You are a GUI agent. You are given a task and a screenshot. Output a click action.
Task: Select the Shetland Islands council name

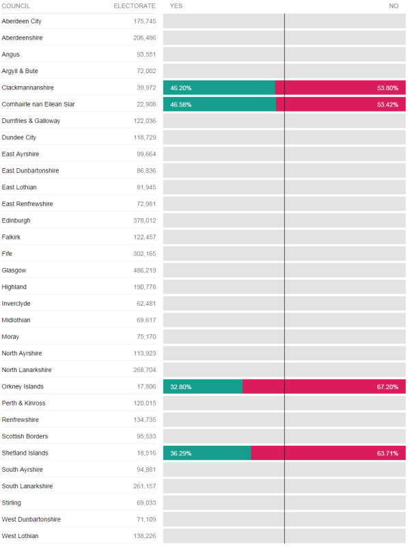25,453
